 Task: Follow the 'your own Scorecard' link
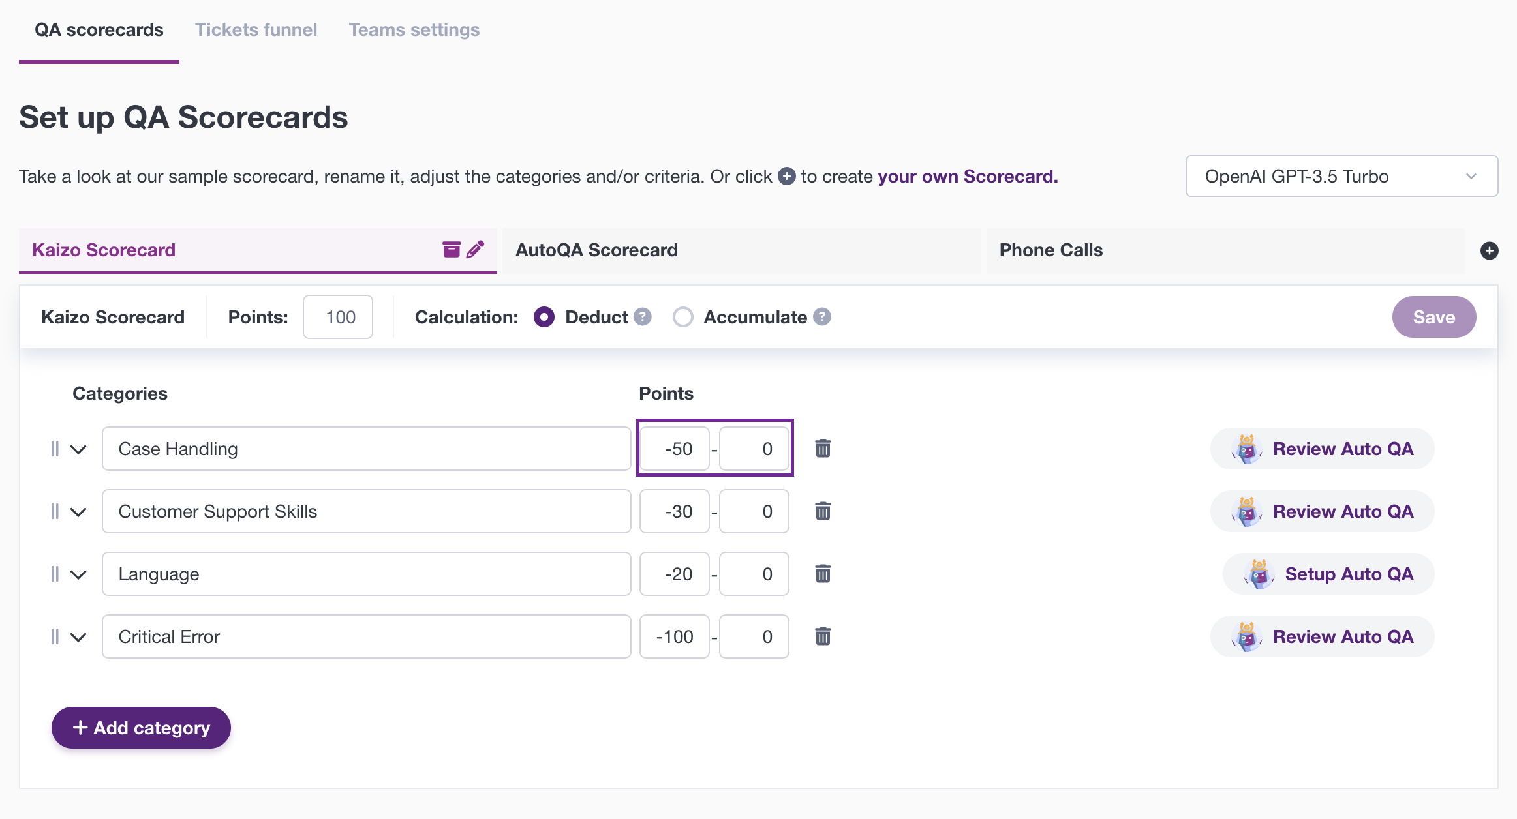pos(968,176)
